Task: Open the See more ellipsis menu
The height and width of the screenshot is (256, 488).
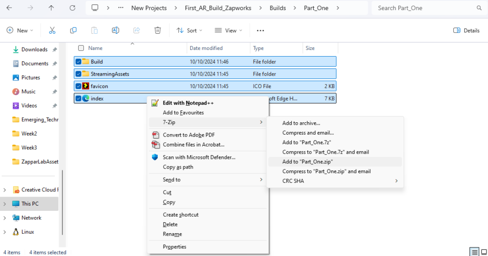Action: (260, 30)
